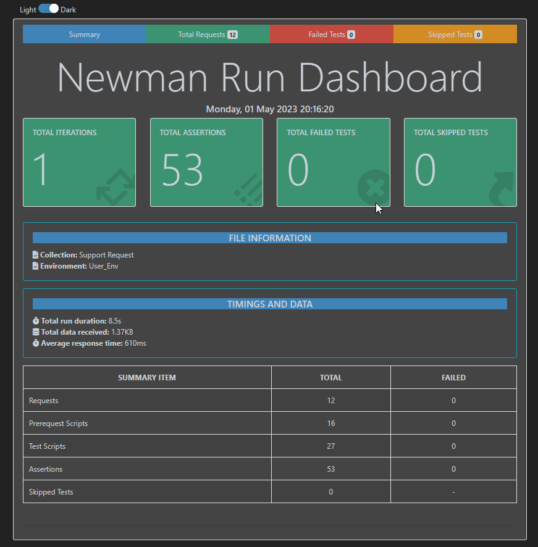538x547 pixels.
Task: Select the Requests row in the summary table
Action: 146,400
